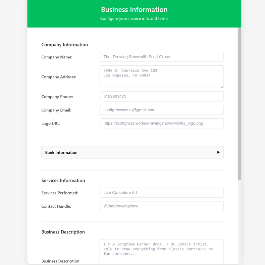
Task: Click the Services Performed input field
Action: (x=161, y=193)
